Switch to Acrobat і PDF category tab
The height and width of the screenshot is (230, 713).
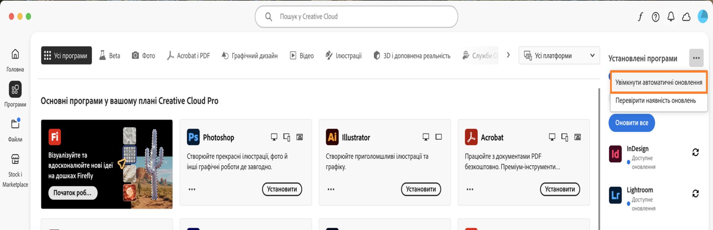[188, 56]
